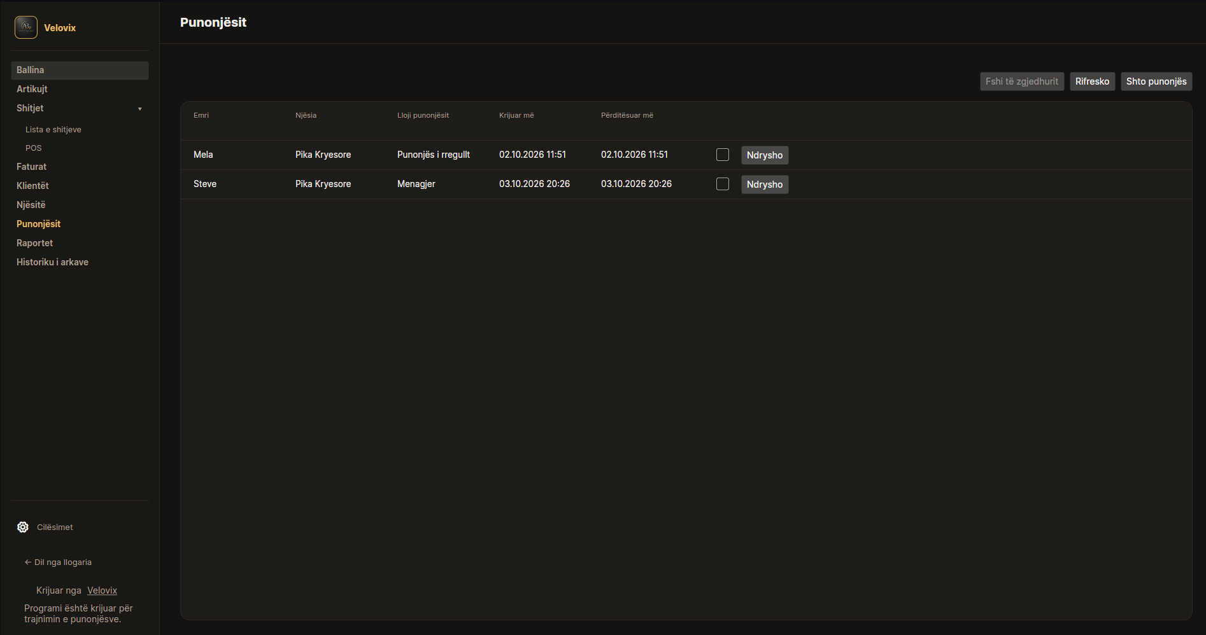The width and height of the screenshot is (1206, 635).
Task: Click Lloji punonjësit column header
Action: 423,115
